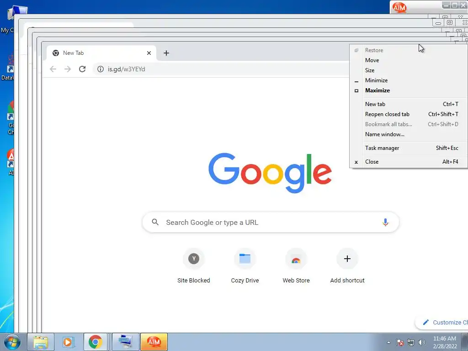This screenshot has width=468, height=351.
Task: Open the Google Chrome desktop shortcut
Action: 10,118
